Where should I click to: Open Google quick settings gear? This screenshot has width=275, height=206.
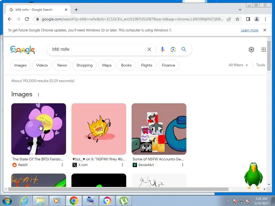click(251, 50)
